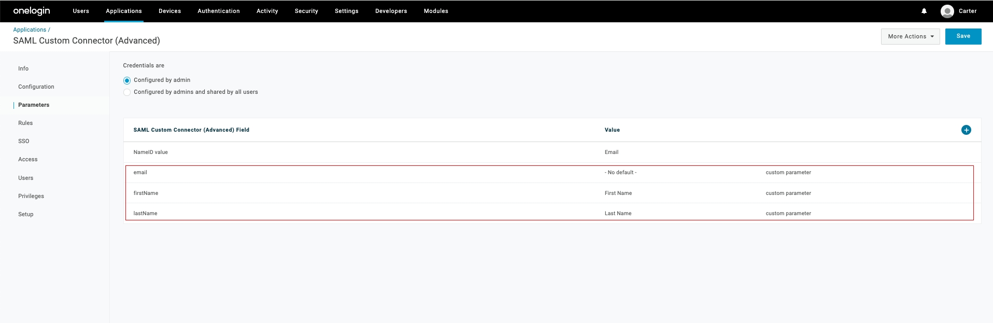The height and width of the screenshot is (323, 993).
Task: Select Configured by admins and shared option
Action: click(127, 92)
